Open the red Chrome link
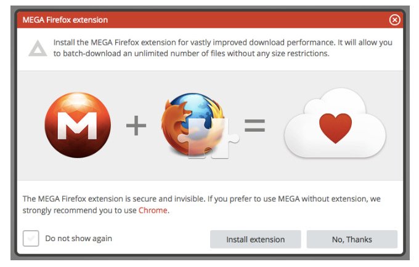Viewport: 419px width, 267px height. pos(153,210)
